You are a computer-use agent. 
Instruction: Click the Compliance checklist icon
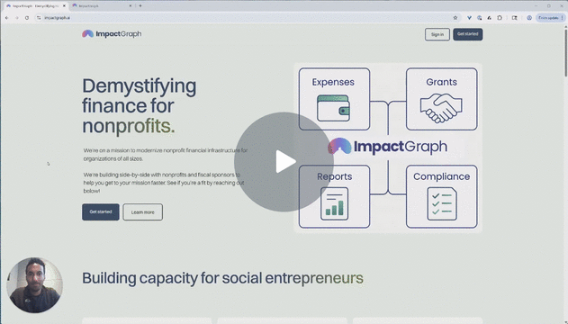point(442,203)
